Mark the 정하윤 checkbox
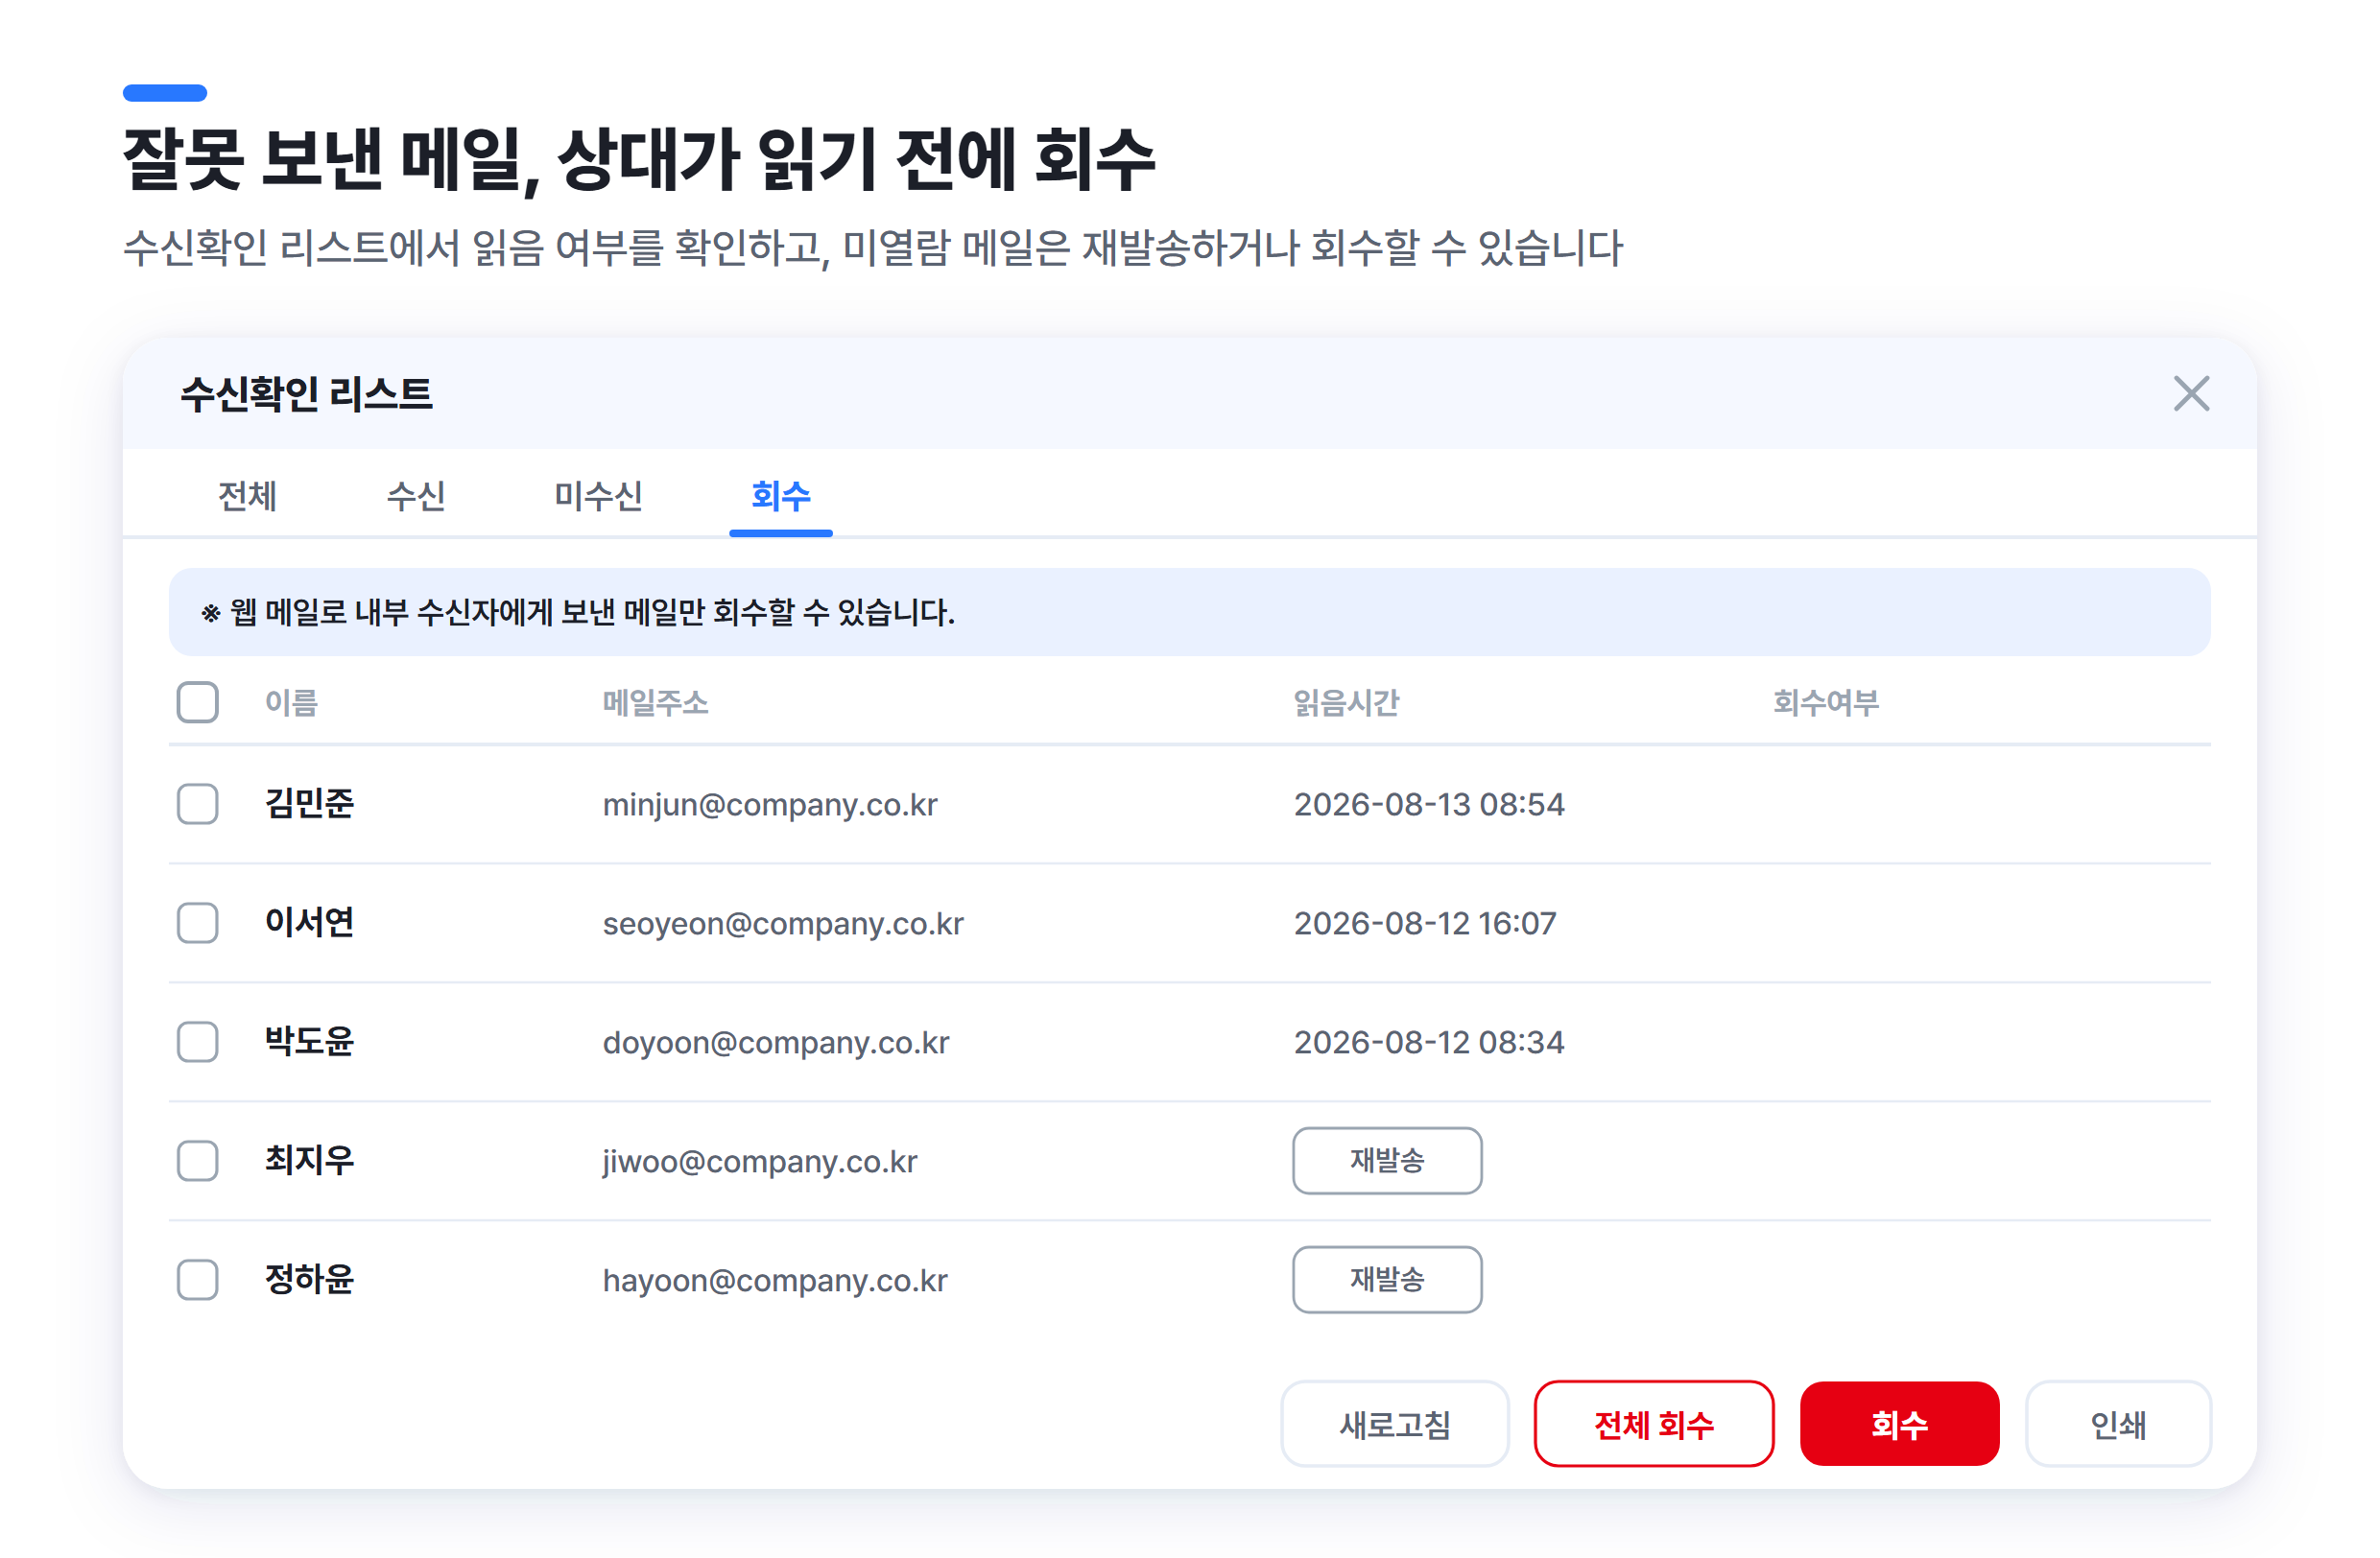The image size is (2380, 1558). pyautogui.click(x=198, y=1279)
